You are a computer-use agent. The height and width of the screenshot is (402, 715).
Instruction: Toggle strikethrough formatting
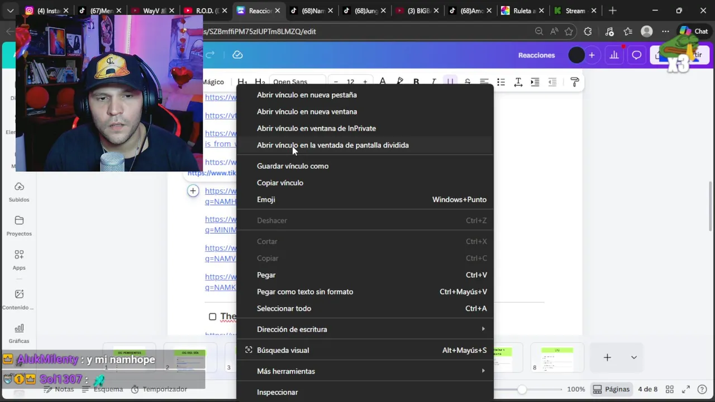[x=468, y=82]
